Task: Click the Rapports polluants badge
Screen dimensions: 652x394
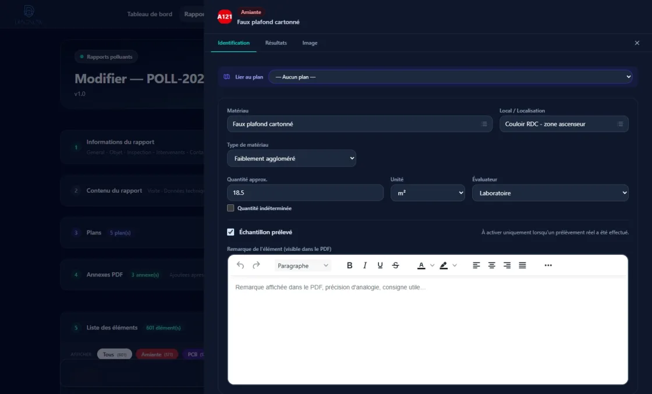Action: (106, 56)
